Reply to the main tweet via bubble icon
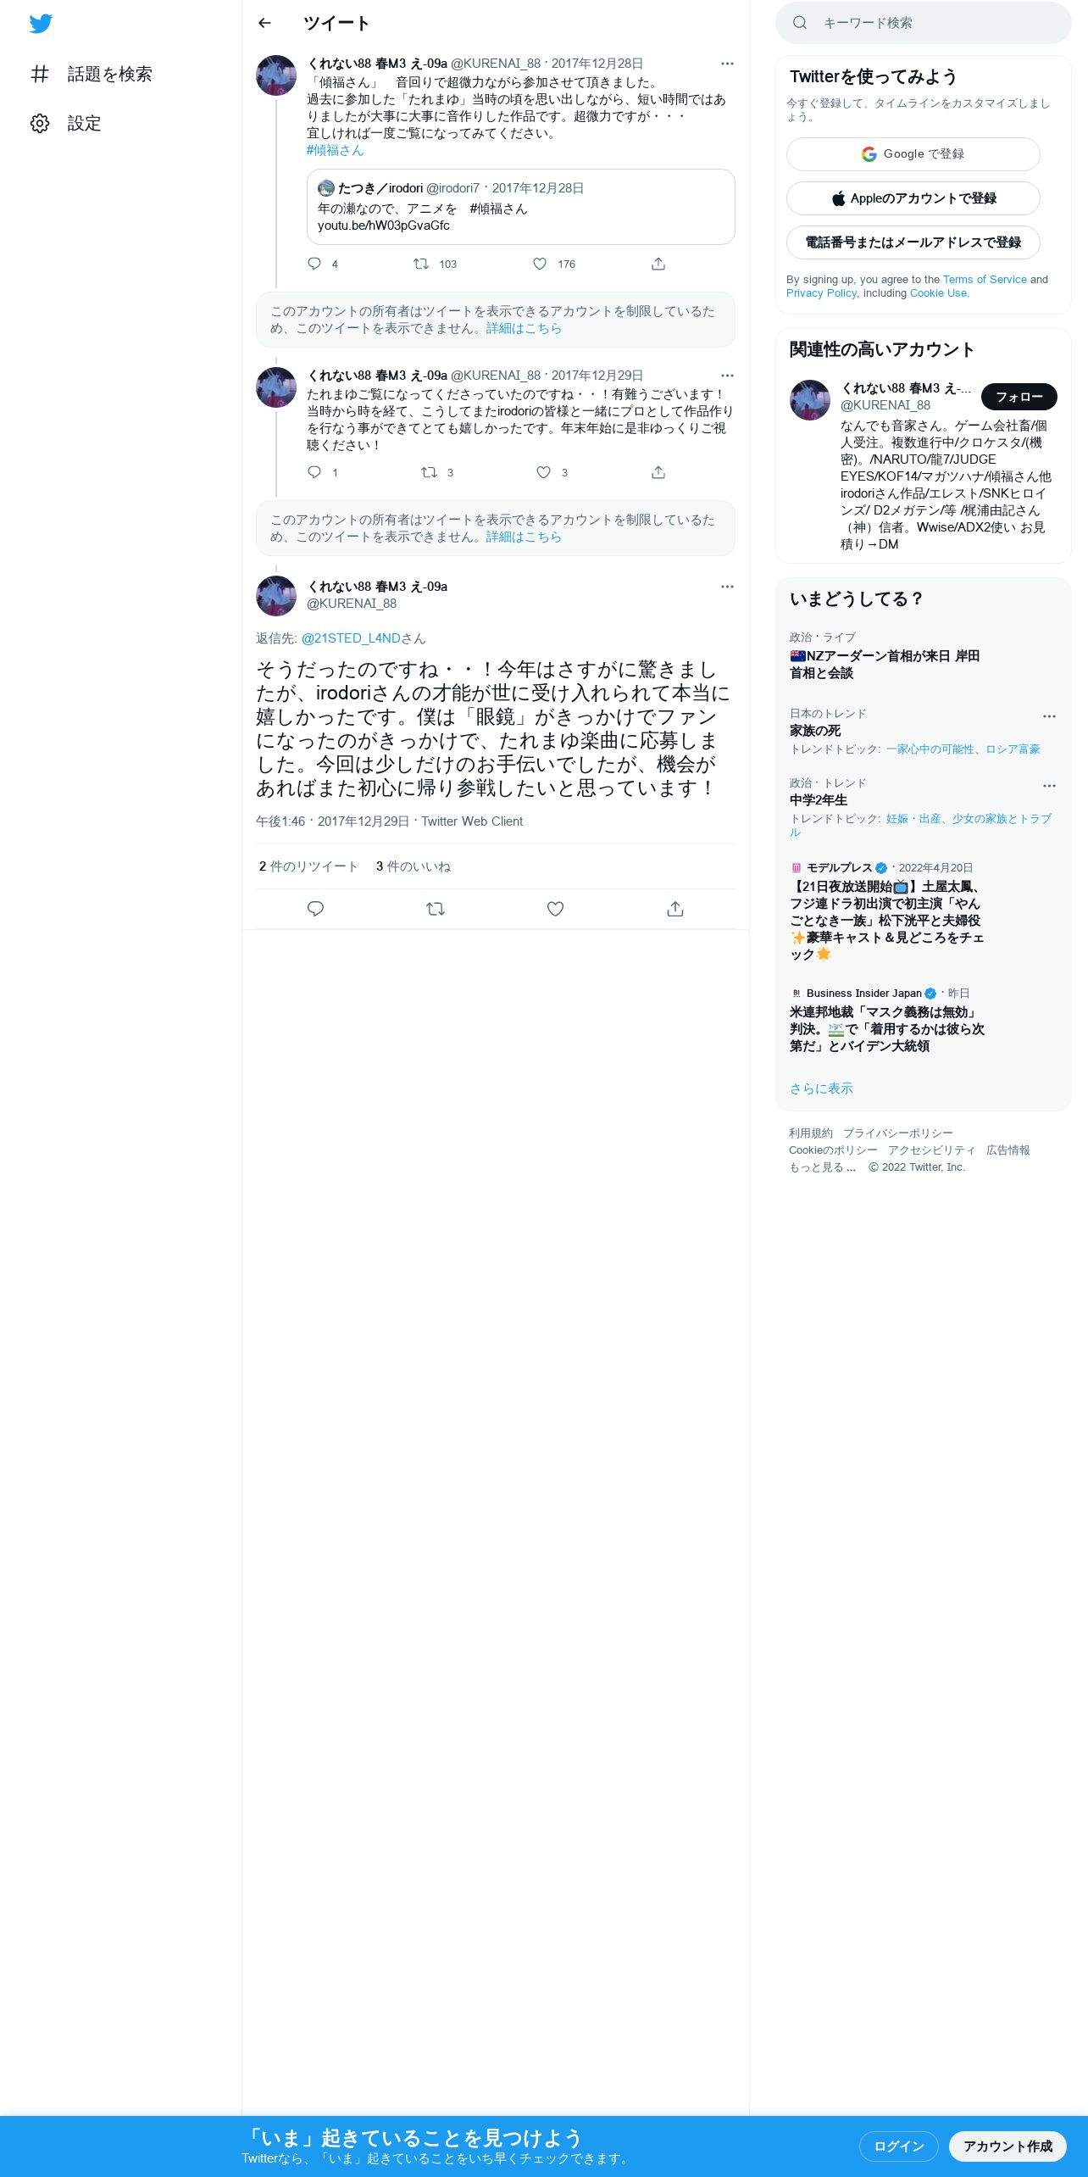The height and width of the screenshot is (2177, 1088). click(x=315, y=909)
